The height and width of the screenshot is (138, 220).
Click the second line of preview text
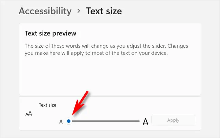coord(96,53)
